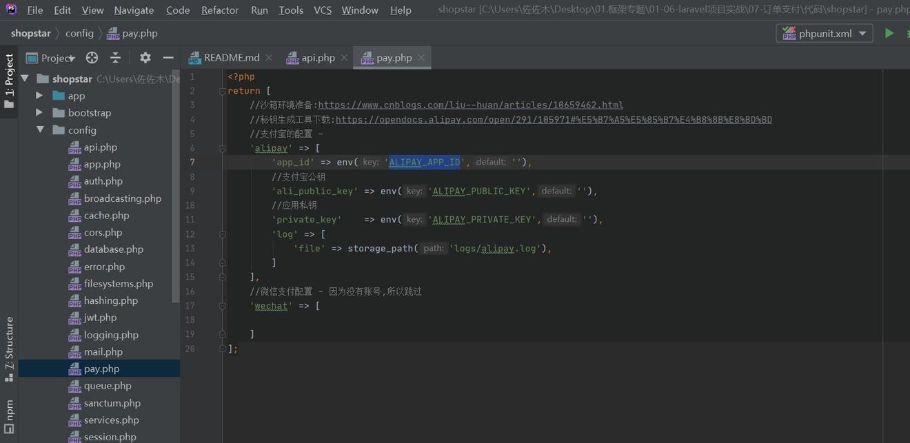This screenshot has width=910, height=443.
Task: Select database.php in project tree
Action: [113, 249]
